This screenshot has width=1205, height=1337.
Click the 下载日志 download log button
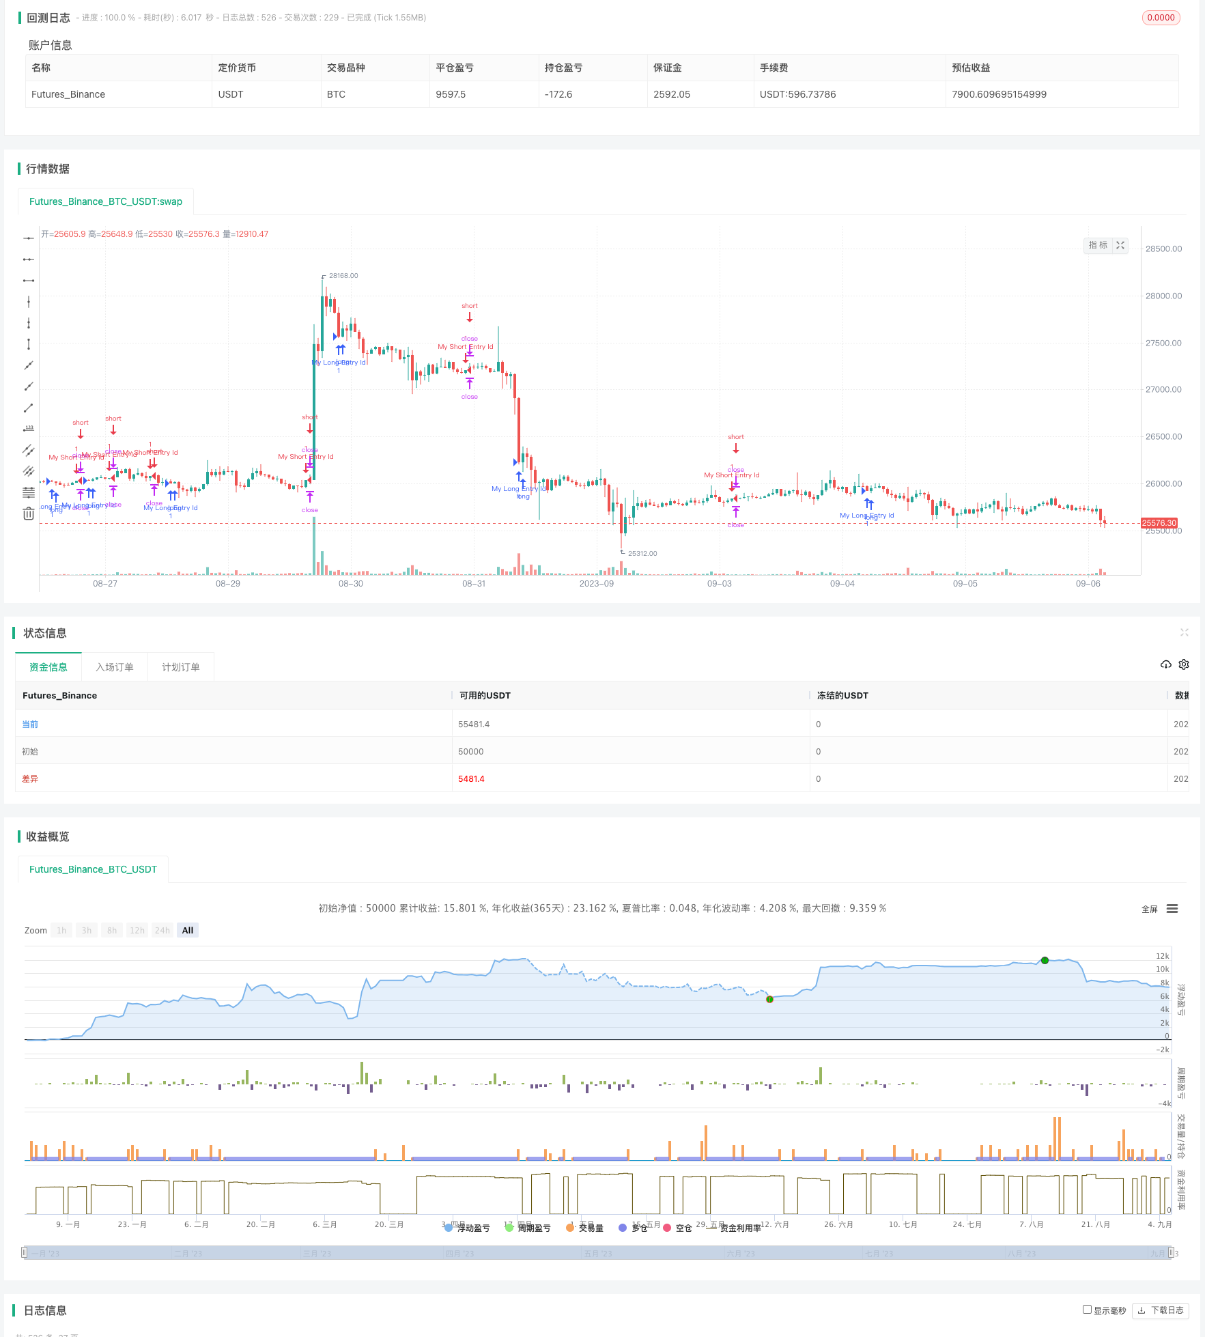click(x=1161, y=1310)
